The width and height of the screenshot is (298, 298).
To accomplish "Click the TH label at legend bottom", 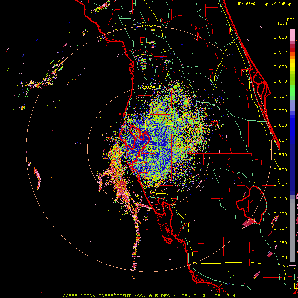I will click(x=284, y=258).
